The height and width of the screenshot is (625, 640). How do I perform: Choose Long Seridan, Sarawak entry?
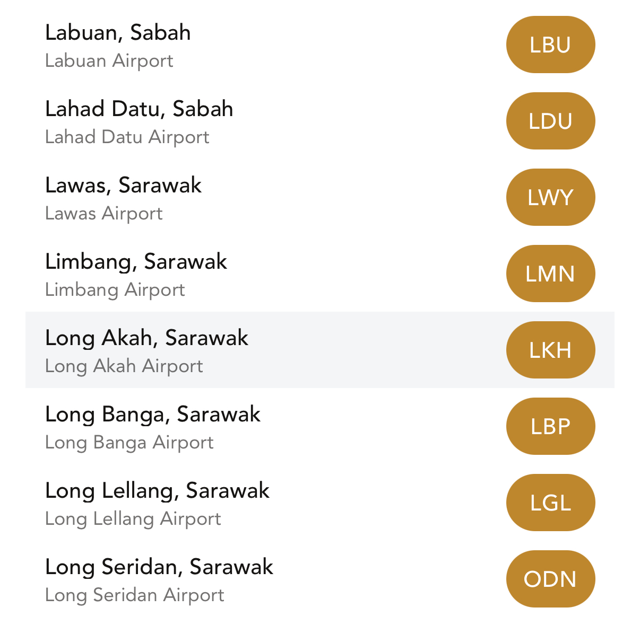[159, 567]
